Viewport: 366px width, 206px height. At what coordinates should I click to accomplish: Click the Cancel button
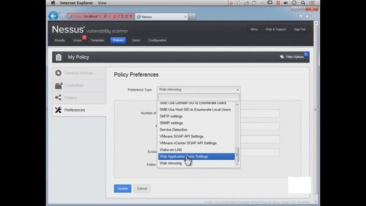142,188
